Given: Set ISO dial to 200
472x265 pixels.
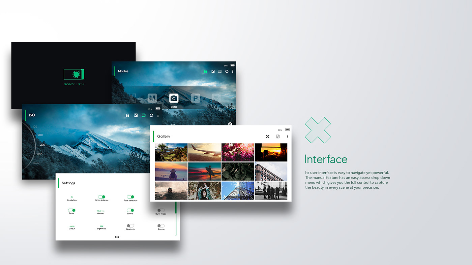Looking at the screenshot, I should point(40,135).
